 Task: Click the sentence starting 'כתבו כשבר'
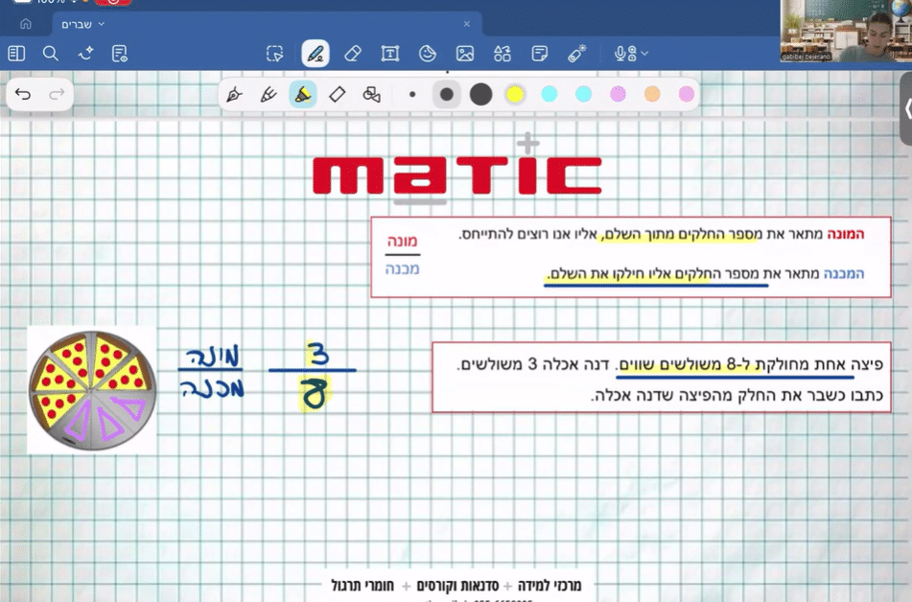click(737, 396)
